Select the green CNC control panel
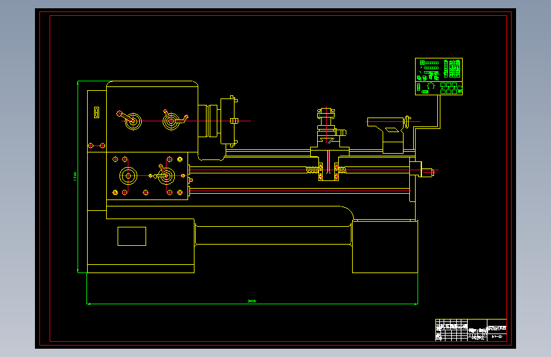The height and width of the screenshot is (357, 551). click(439, 77)
